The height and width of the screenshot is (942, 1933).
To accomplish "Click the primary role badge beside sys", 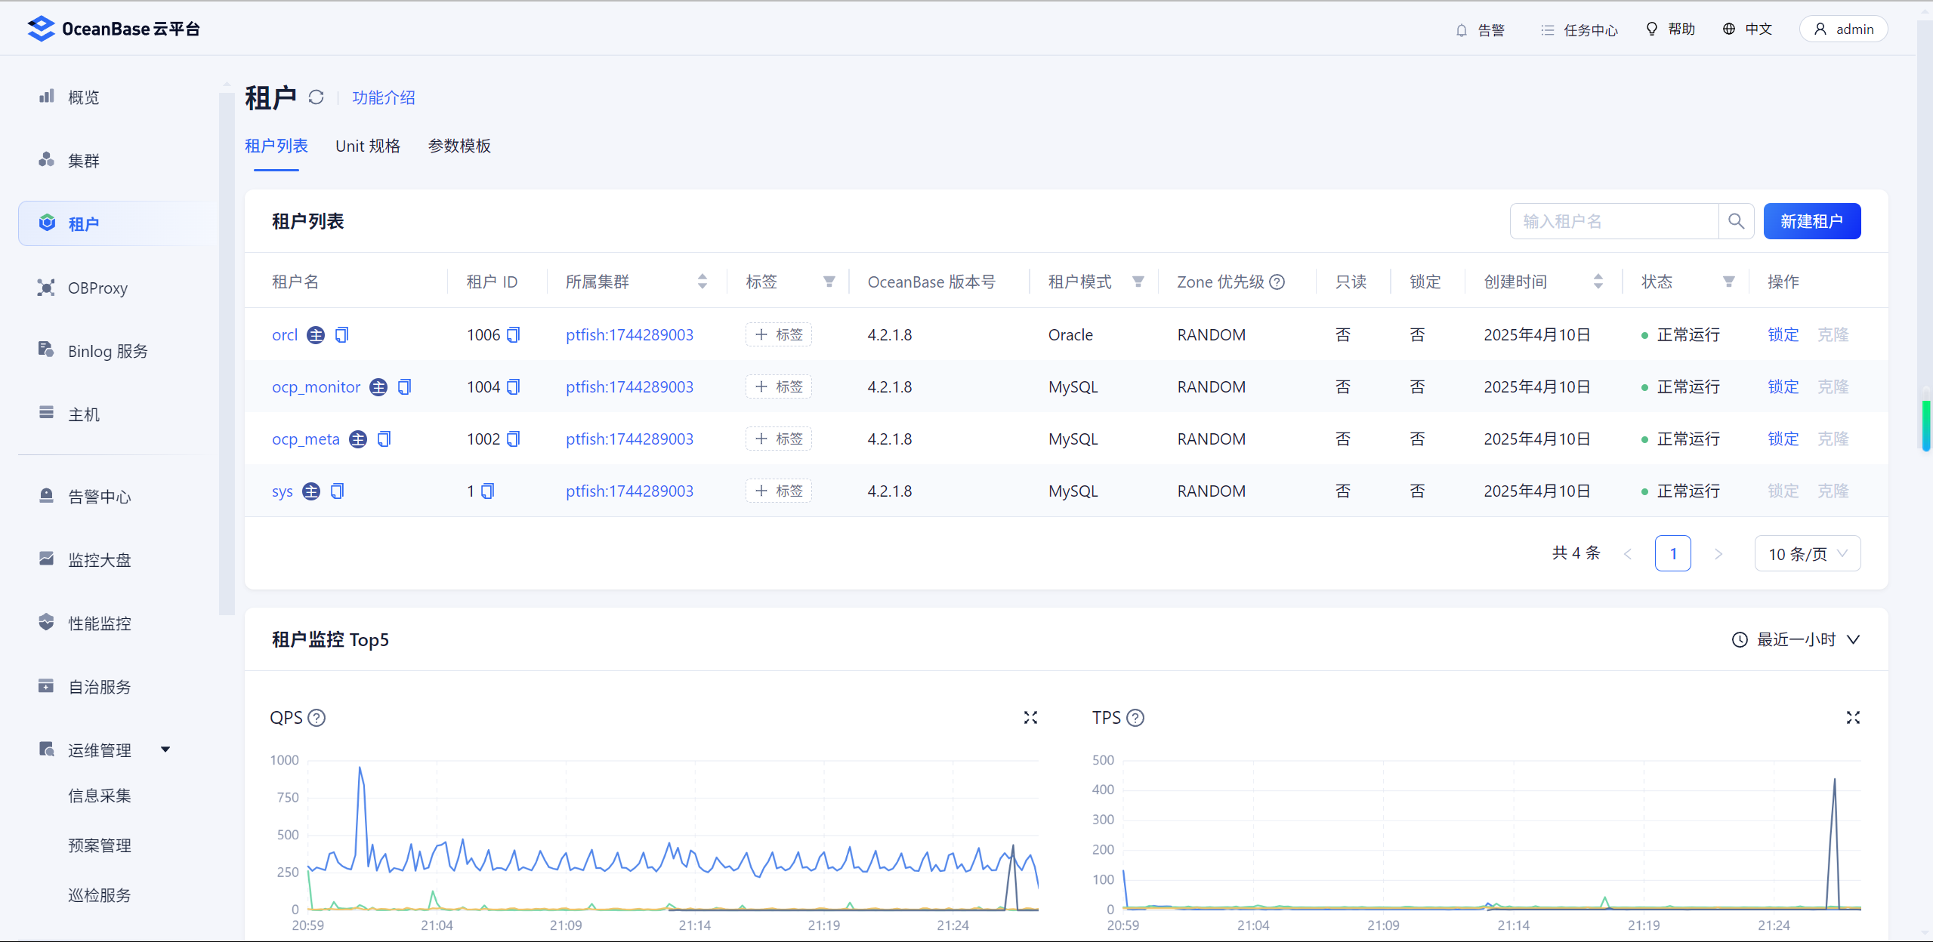I will tap(311, 491).
